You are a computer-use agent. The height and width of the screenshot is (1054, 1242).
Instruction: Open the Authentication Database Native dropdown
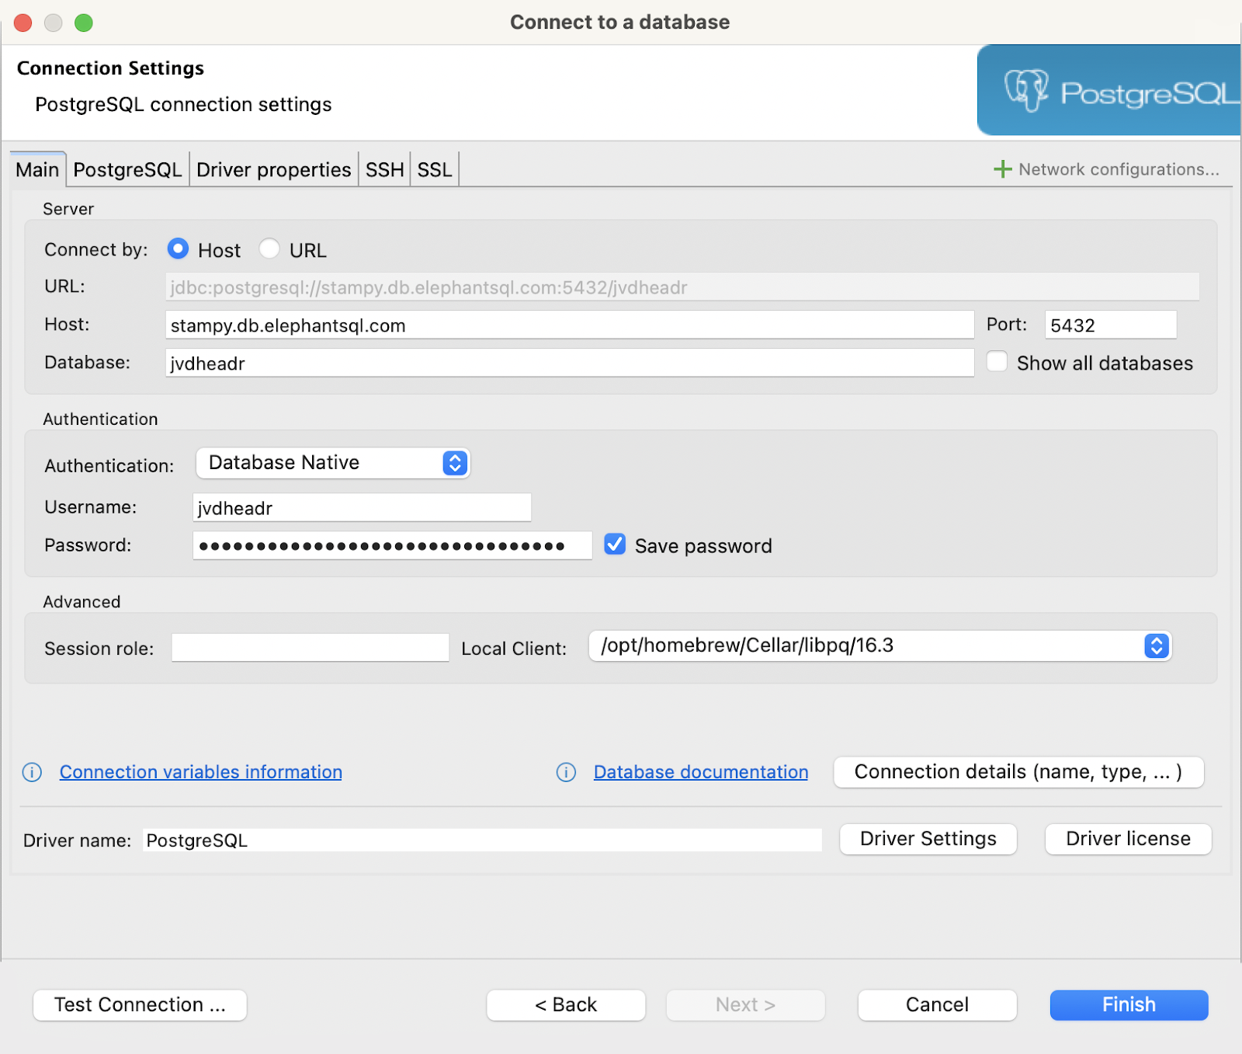pyautogui.click(x=332, y=463)
